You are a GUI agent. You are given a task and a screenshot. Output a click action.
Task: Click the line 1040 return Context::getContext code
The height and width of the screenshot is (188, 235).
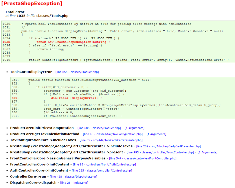129,60
